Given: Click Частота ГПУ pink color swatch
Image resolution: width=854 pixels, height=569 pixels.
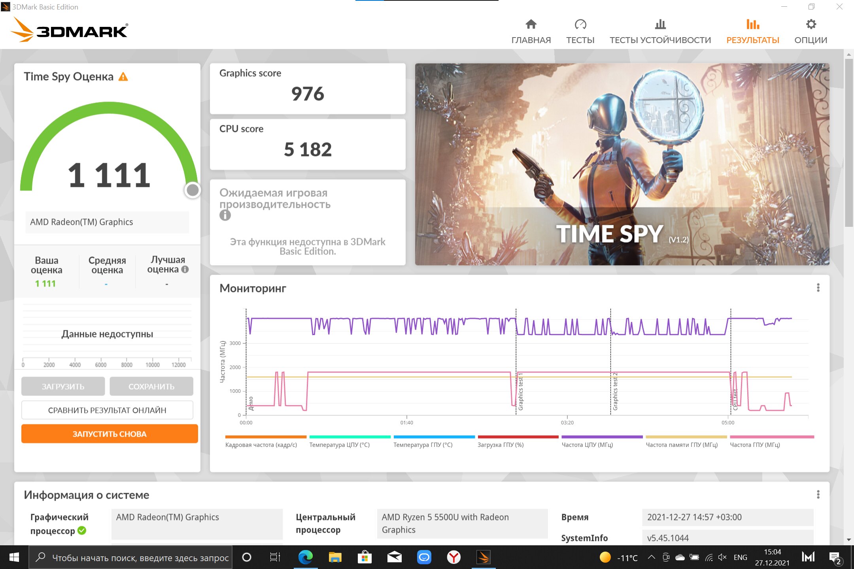Looking at the screenshot, I should click(772, 437).
